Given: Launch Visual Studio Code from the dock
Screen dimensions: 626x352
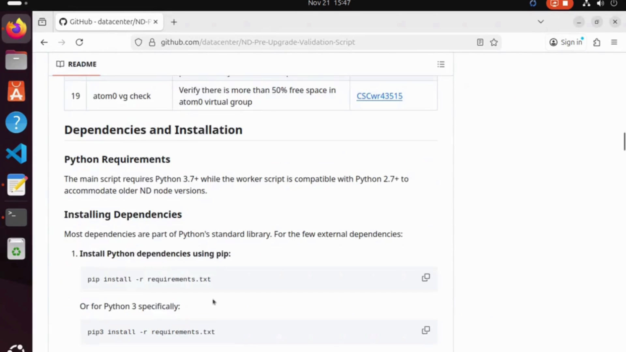Looking at the screenshot, I should [x=16, y=154].
